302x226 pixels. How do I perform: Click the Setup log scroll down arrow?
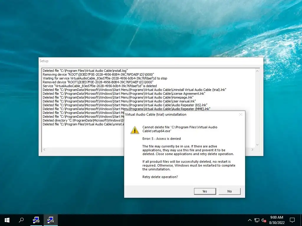(257, 145)
